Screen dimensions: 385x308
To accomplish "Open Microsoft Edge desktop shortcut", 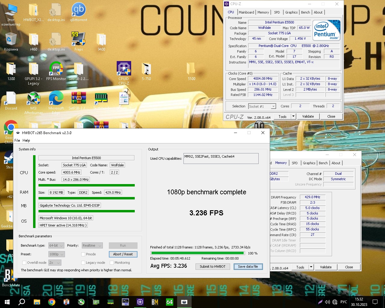I will tap(56, 103).
